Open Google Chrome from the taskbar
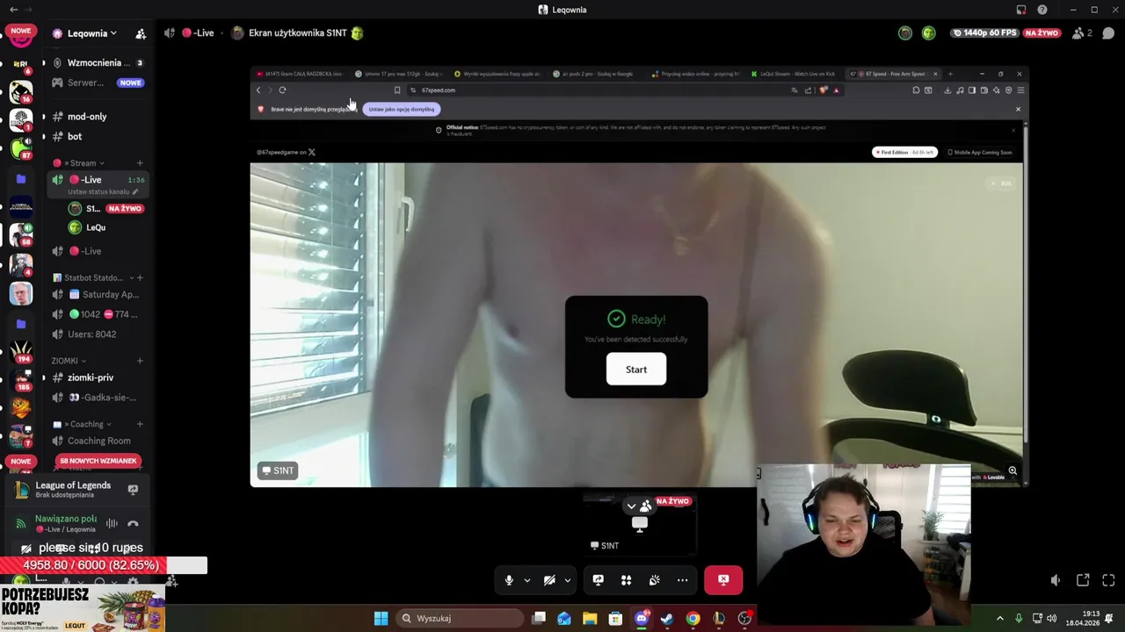 (x=693, y=619)
